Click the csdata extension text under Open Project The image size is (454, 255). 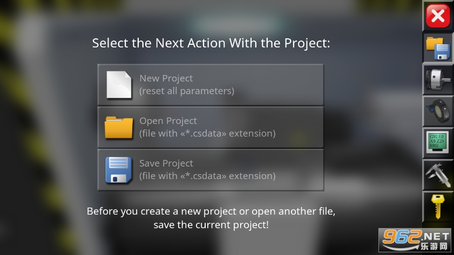click(207, 134)
